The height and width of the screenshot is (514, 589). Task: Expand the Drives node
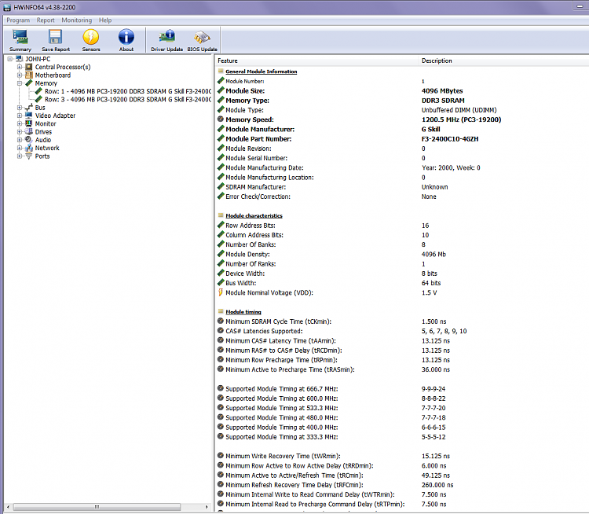(20, 131)
